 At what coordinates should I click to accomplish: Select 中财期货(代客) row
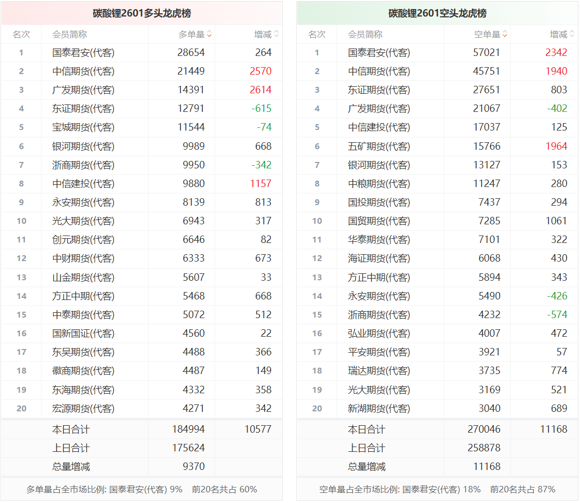(x=142, y=258)
